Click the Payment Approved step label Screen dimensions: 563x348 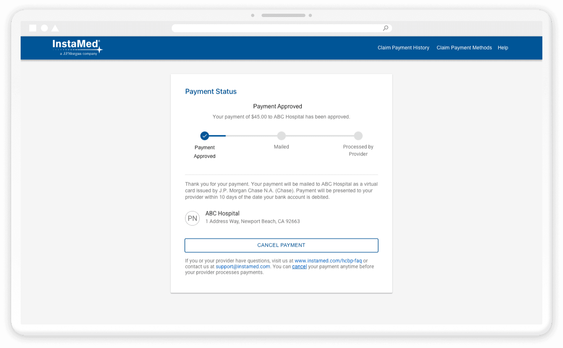205,152
